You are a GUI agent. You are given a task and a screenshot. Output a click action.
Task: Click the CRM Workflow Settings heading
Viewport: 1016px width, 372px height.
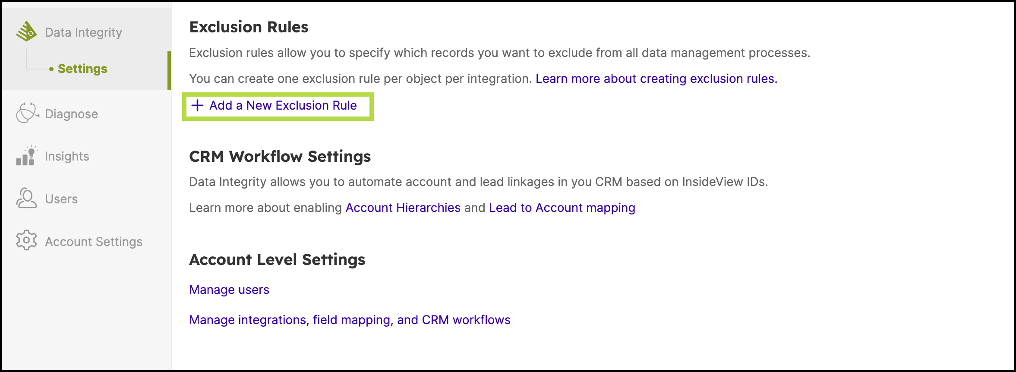pyautogui.click(x=280, y=156)
